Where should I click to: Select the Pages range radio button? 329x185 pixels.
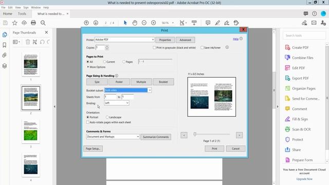click(124, 62)
